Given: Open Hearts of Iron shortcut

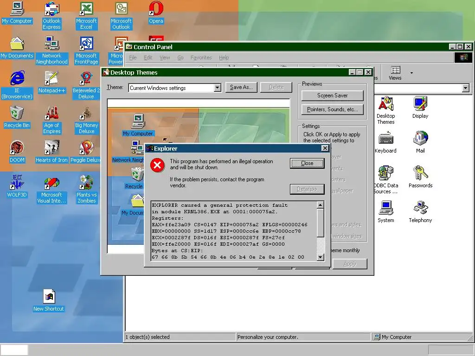Looking at the screenshot, I should [51, 152].
